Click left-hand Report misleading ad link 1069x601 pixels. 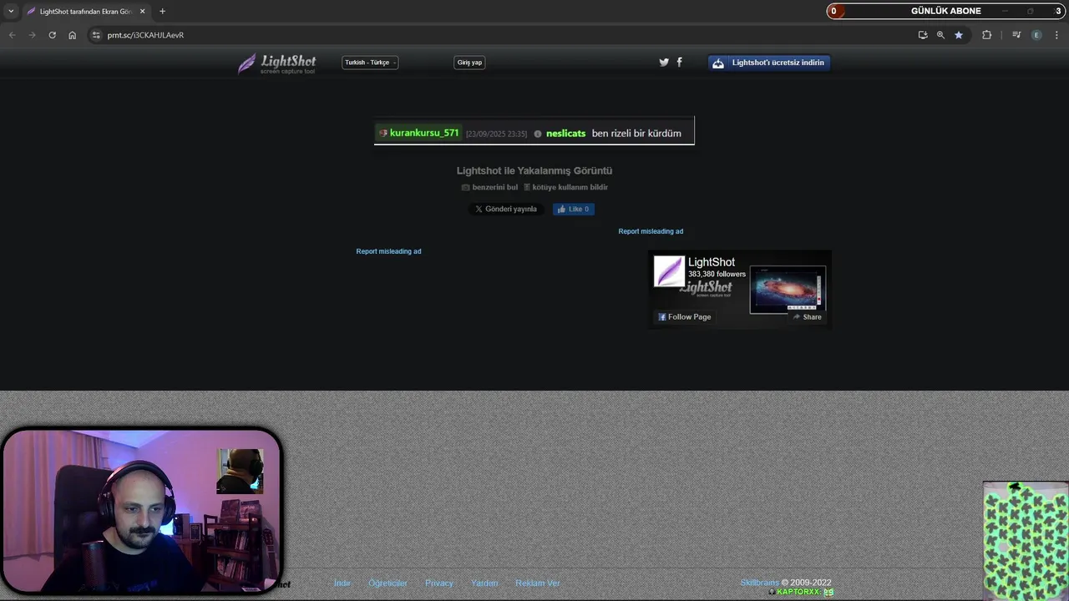point(388,251)
